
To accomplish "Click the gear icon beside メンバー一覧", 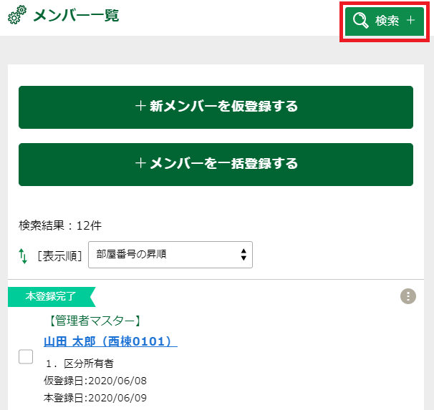I will coord(17,16).
